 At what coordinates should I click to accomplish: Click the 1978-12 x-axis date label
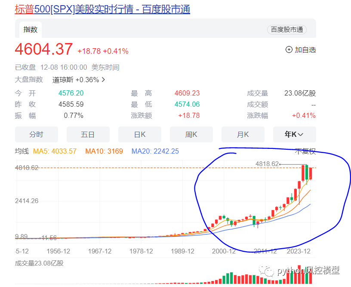[x=141, y=251]
